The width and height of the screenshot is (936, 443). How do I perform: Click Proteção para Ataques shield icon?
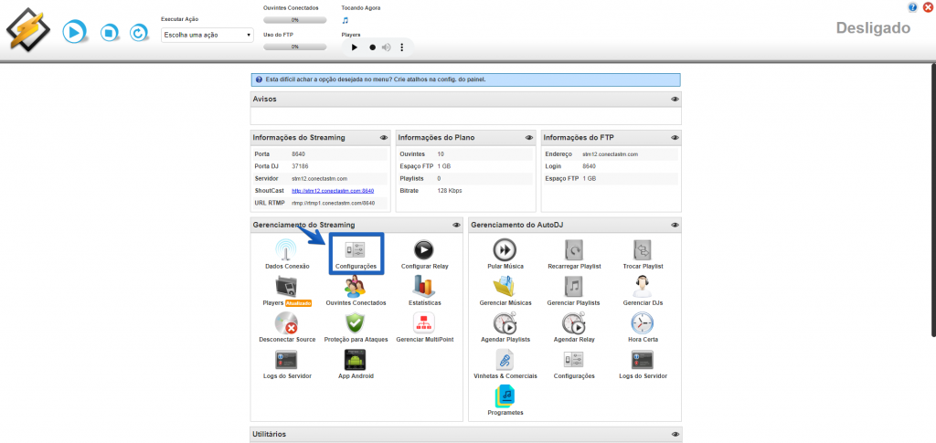[x=356, y=322]
